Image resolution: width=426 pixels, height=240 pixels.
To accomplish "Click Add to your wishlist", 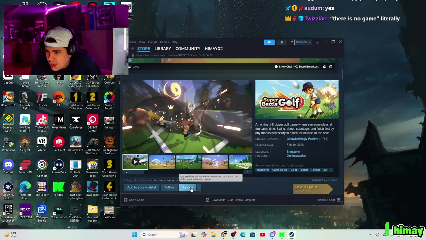I will tap(141, 187).
